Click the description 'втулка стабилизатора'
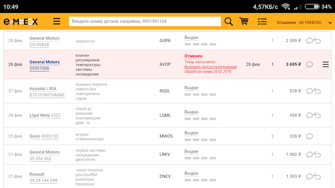 [90, 136]
